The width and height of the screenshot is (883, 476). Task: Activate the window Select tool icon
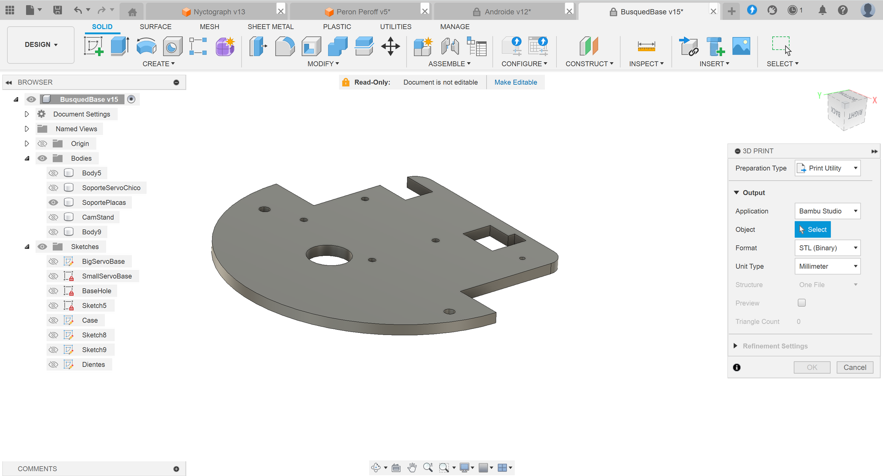[781, 46]
